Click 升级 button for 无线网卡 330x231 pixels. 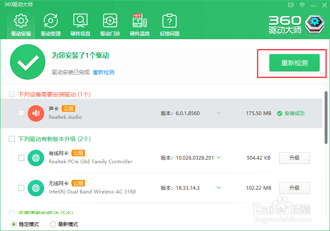pyautogui.click(x=295, y=188)
